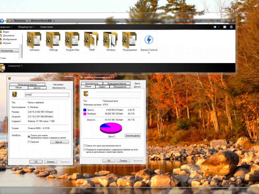This screenshot has width=259, height=194.
Task: Select the Daemon.Tools.Lite file icon
Action: 149,40
